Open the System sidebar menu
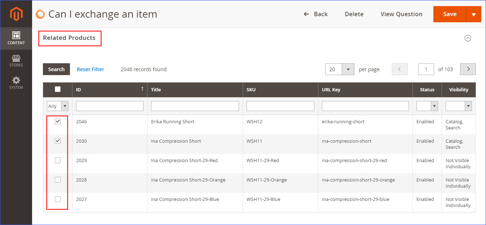Viewport: 486px width, 225px height. click(16, 83)
